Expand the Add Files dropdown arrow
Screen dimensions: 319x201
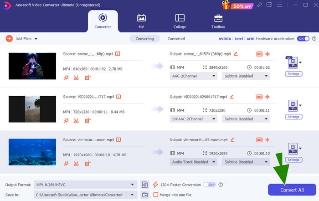coord(36,39)
